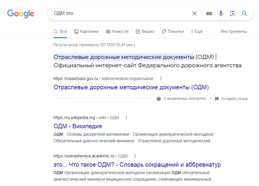Go to the Покупки tab
This screenshot has height=186, width=259.
tap(173, 32)
